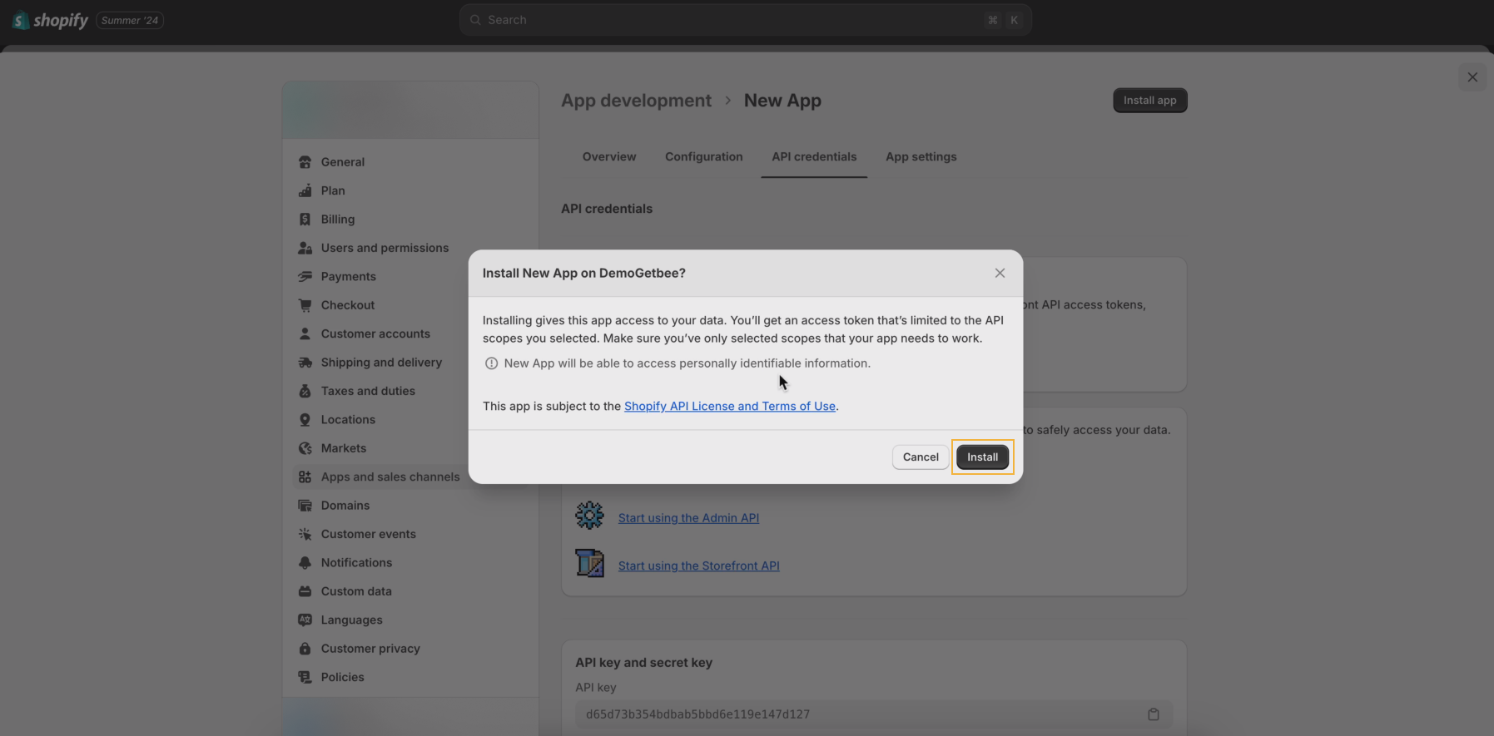1494x736 pixels.
Task: Focus the Search field in top bar
Action: click(746, 20)
